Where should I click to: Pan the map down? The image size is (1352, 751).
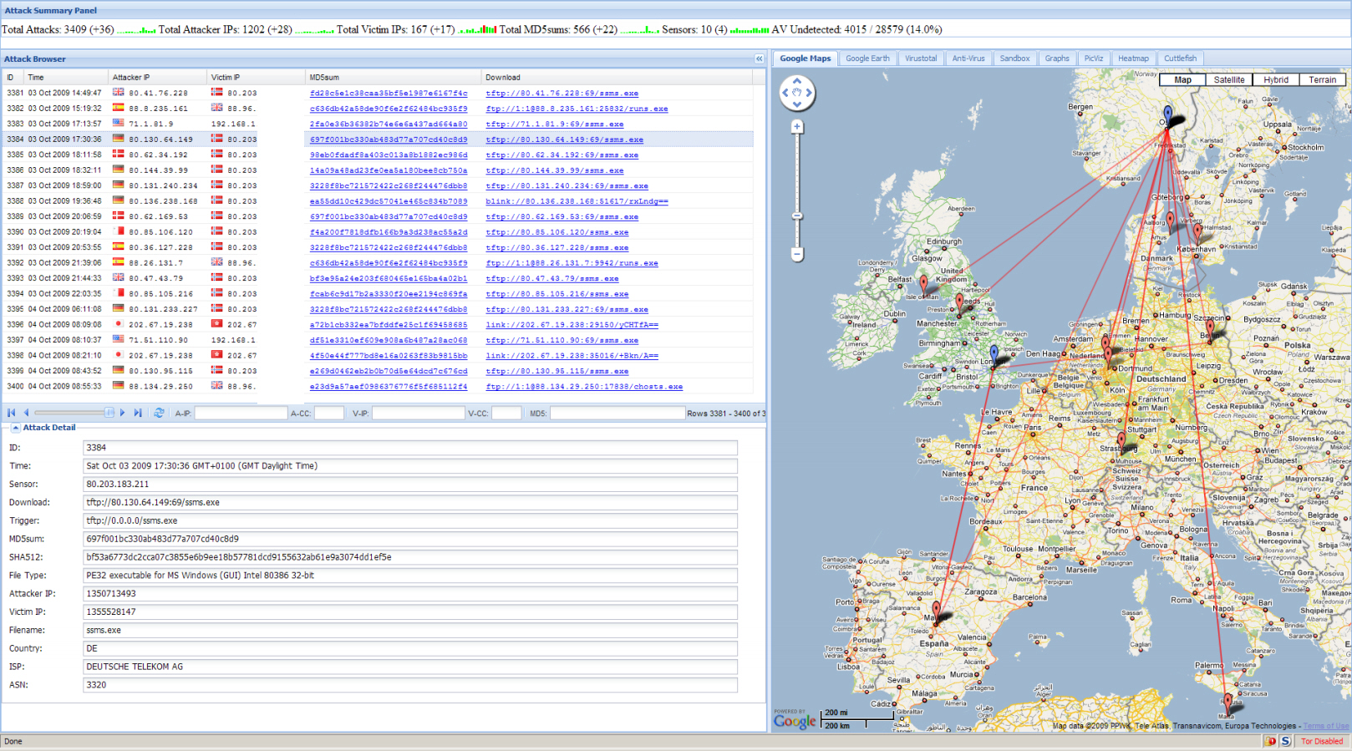(797, 104)
